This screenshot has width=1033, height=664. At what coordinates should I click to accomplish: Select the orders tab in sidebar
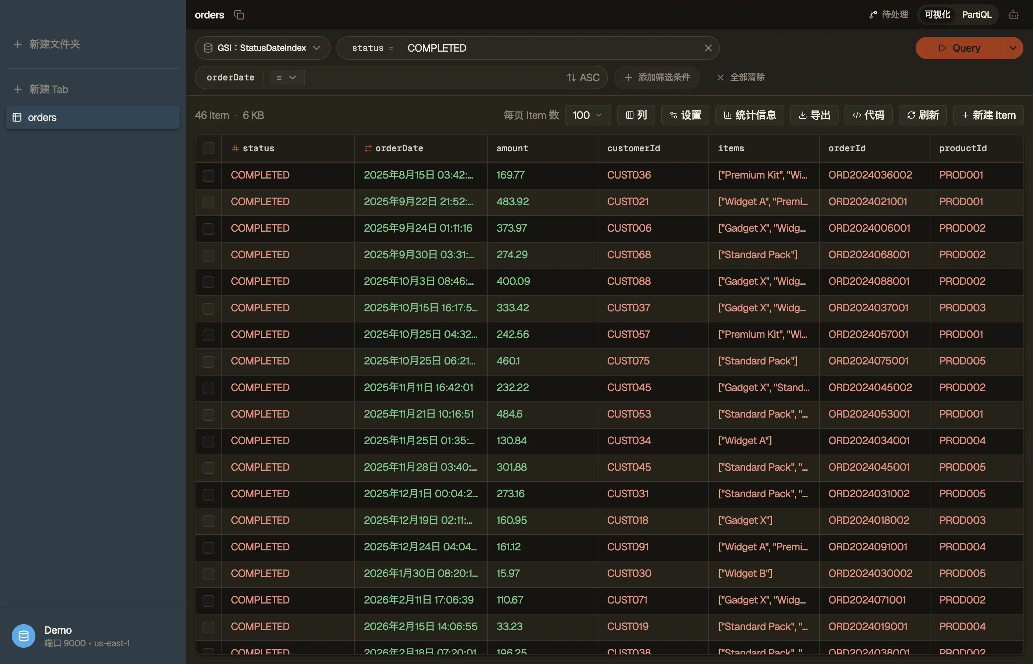[93, 117]
